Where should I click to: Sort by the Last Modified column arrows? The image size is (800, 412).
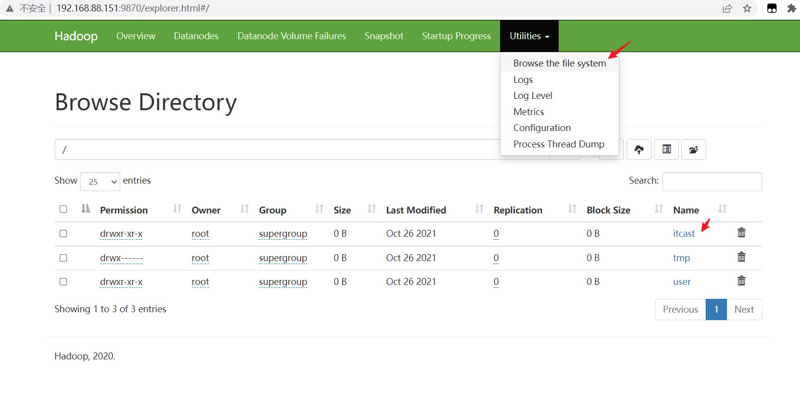479,209
